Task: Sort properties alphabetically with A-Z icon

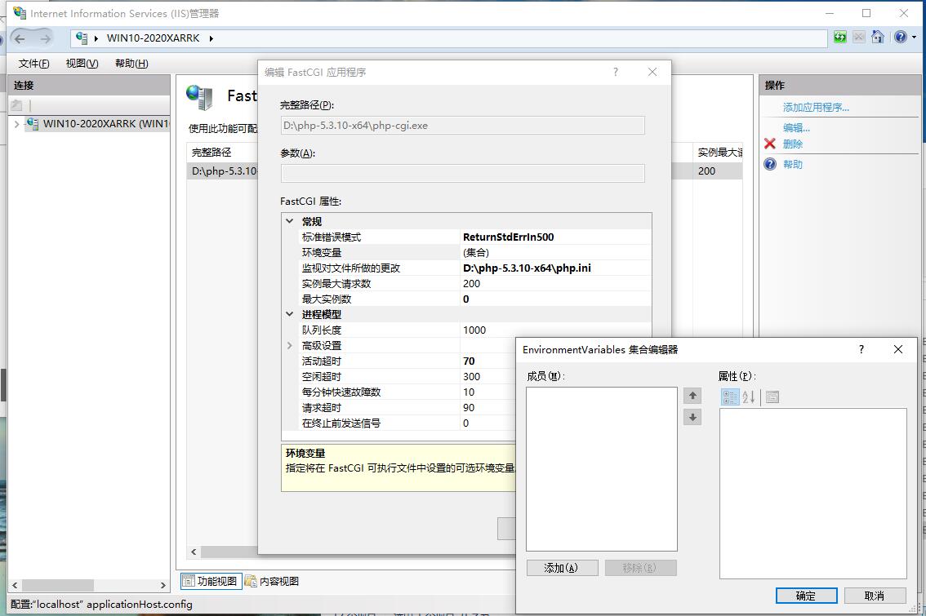Action: pos(749,397)
